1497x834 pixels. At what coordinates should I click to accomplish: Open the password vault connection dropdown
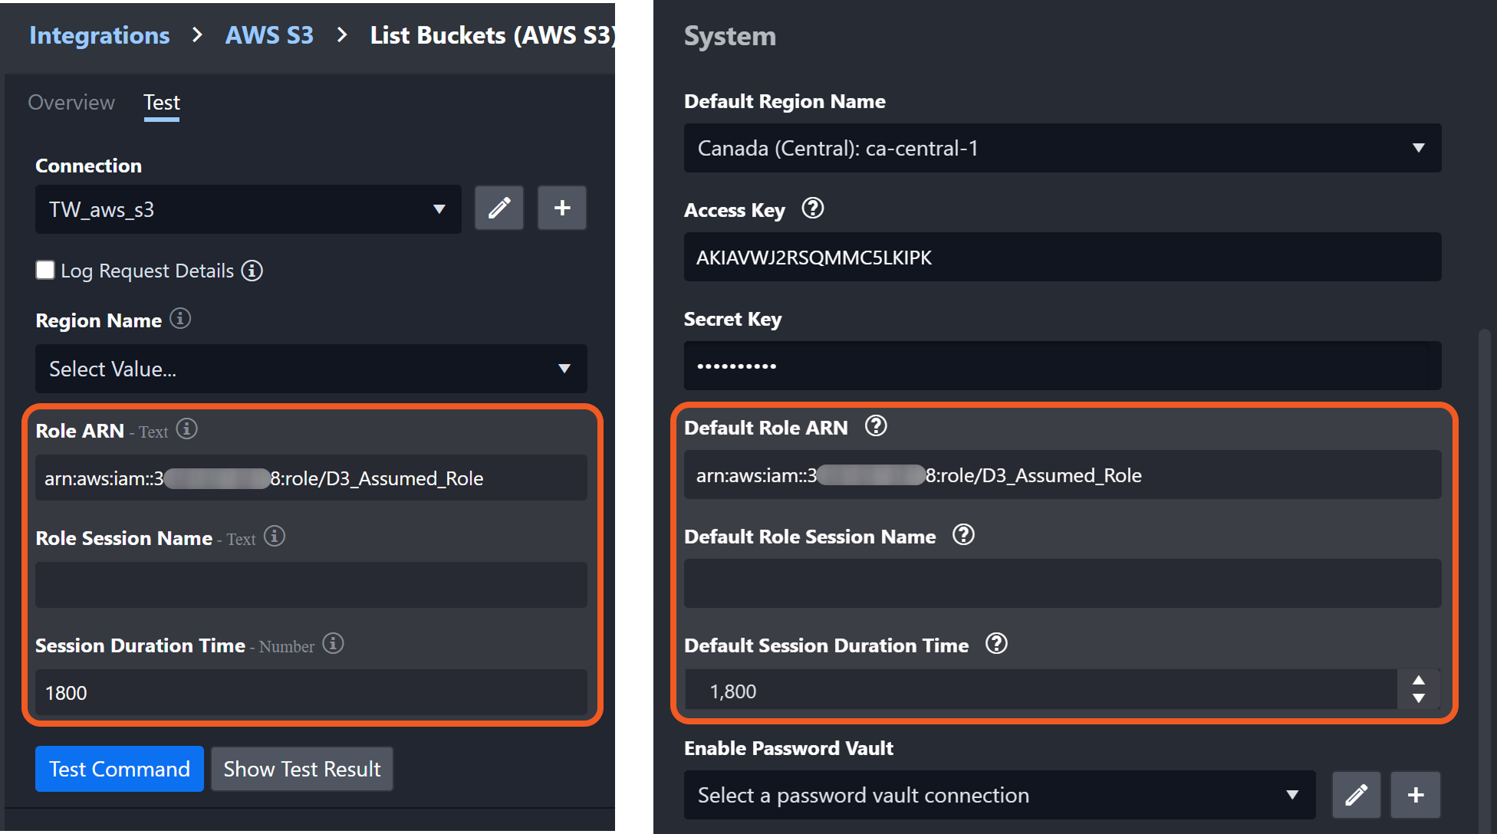[999, 795]
